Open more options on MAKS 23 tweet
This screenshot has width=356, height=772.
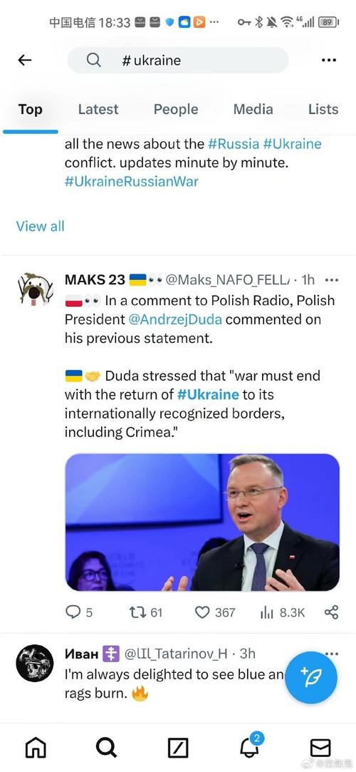click(x=332, y=280)
